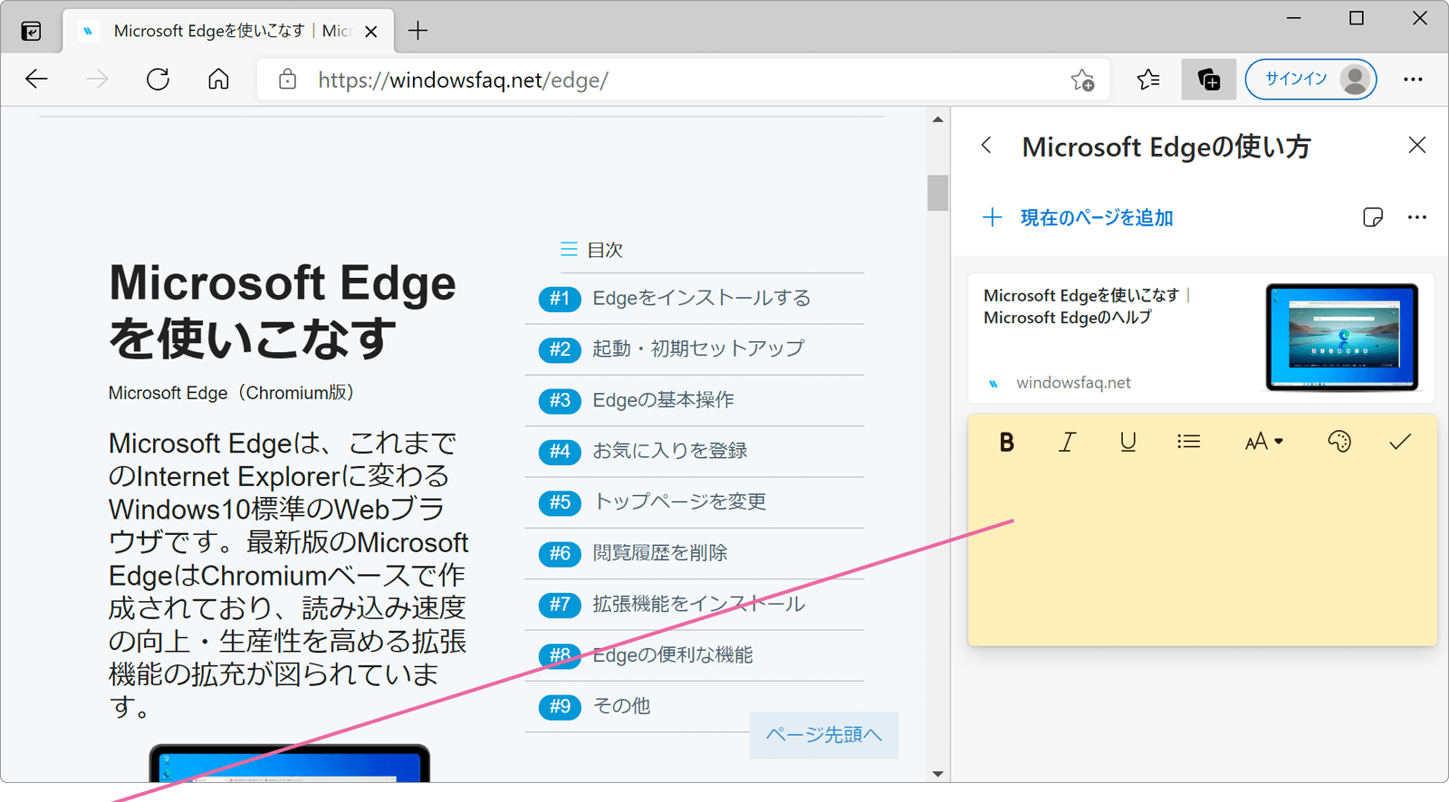
Task: Add a new note icon in Collections
Action: click(1373, 217)
